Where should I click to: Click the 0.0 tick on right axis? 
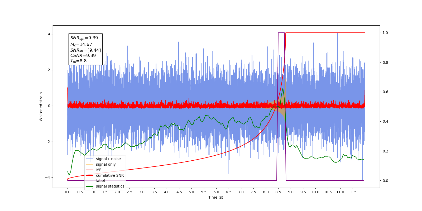tap(385, 181)
